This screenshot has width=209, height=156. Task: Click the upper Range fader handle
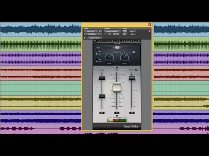point(102,78)
